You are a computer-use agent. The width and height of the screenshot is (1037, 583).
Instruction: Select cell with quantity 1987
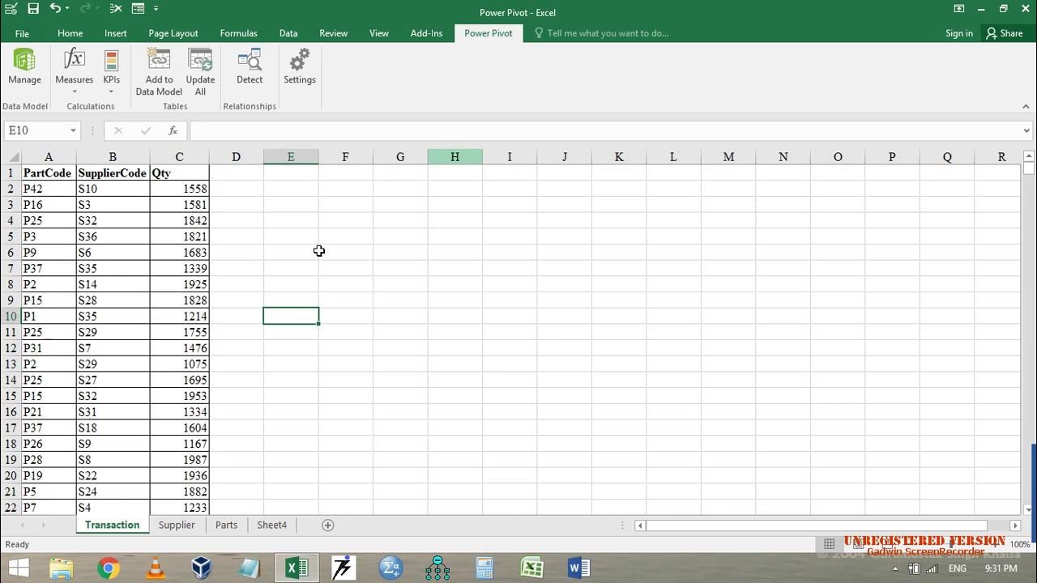[x=179, y=460]
